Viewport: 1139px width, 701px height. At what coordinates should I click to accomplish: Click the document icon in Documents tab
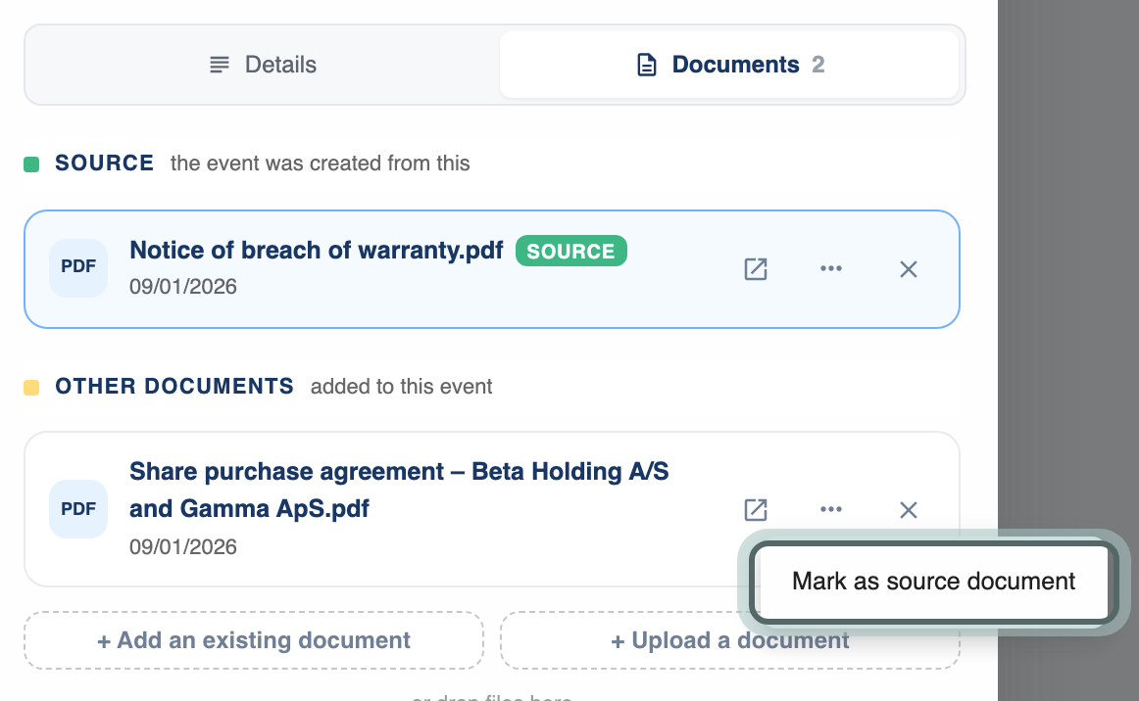pos(647,65)
